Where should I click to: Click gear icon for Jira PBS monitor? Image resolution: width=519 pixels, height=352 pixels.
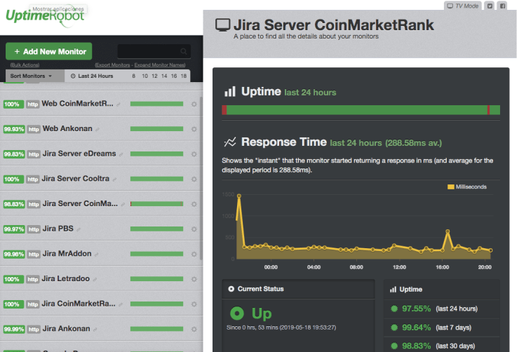[194, 229]
